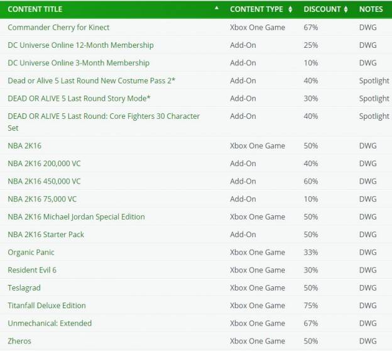Image resolution: width=392 pixels, height=351 pixels.
Task: Click the 75% discount for Titanfall
Action: pyautogui.click(x=311, y=306)
